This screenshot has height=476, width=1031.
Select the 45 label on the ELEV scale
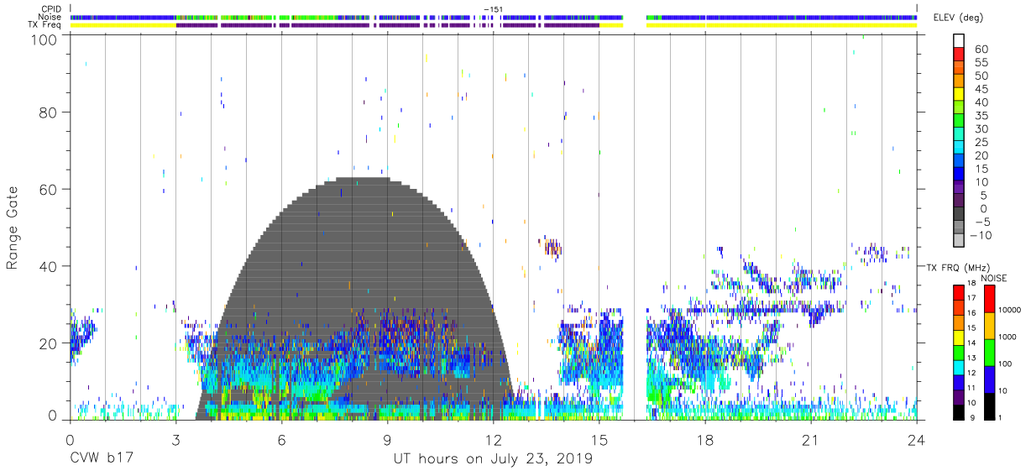point(980,89)
